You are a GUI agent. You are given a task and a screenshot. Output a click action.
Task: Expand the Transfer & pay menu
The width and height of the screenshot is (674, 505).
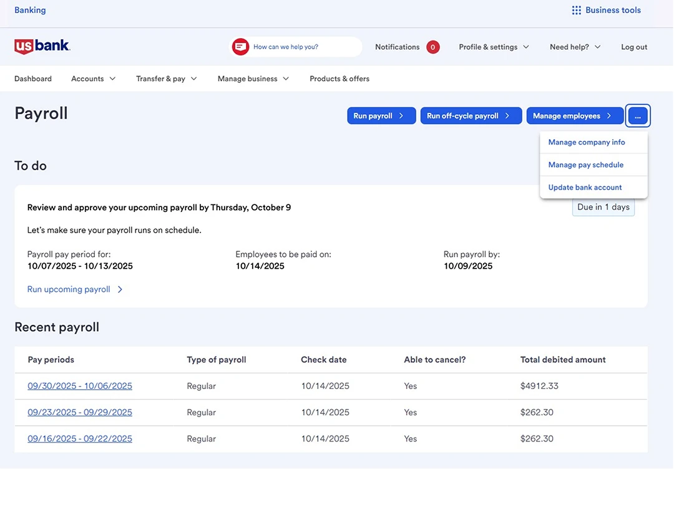(166, 79)
